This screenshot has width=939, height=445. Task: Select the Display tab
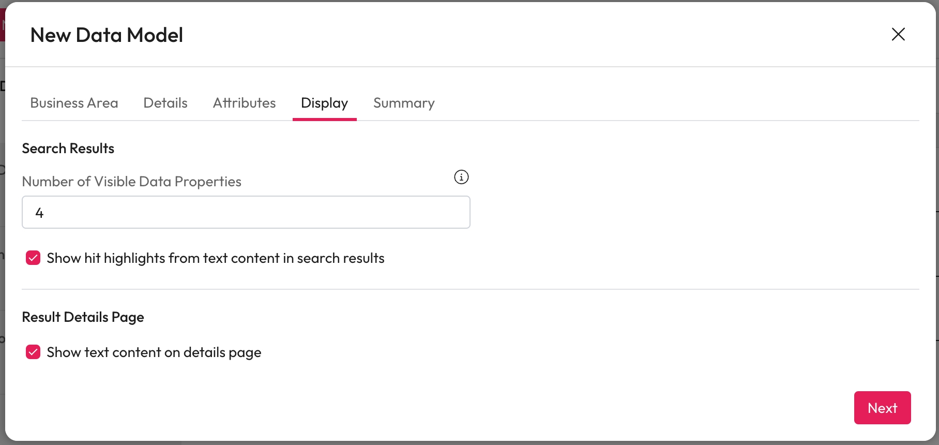(x=324, y=103)
